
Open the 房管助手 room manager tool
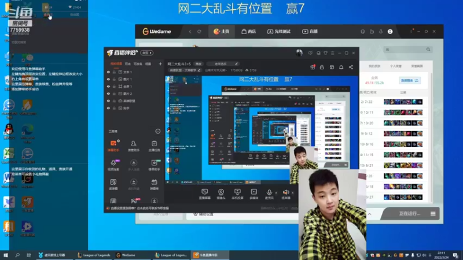(x=134, y=146)
